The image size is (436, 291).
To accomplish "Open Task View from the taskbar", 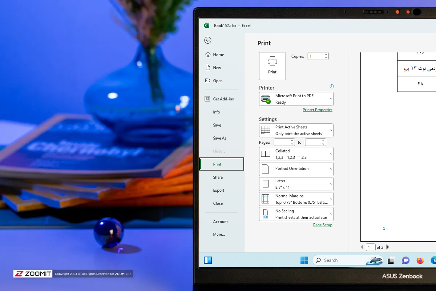I will point(391,260).
